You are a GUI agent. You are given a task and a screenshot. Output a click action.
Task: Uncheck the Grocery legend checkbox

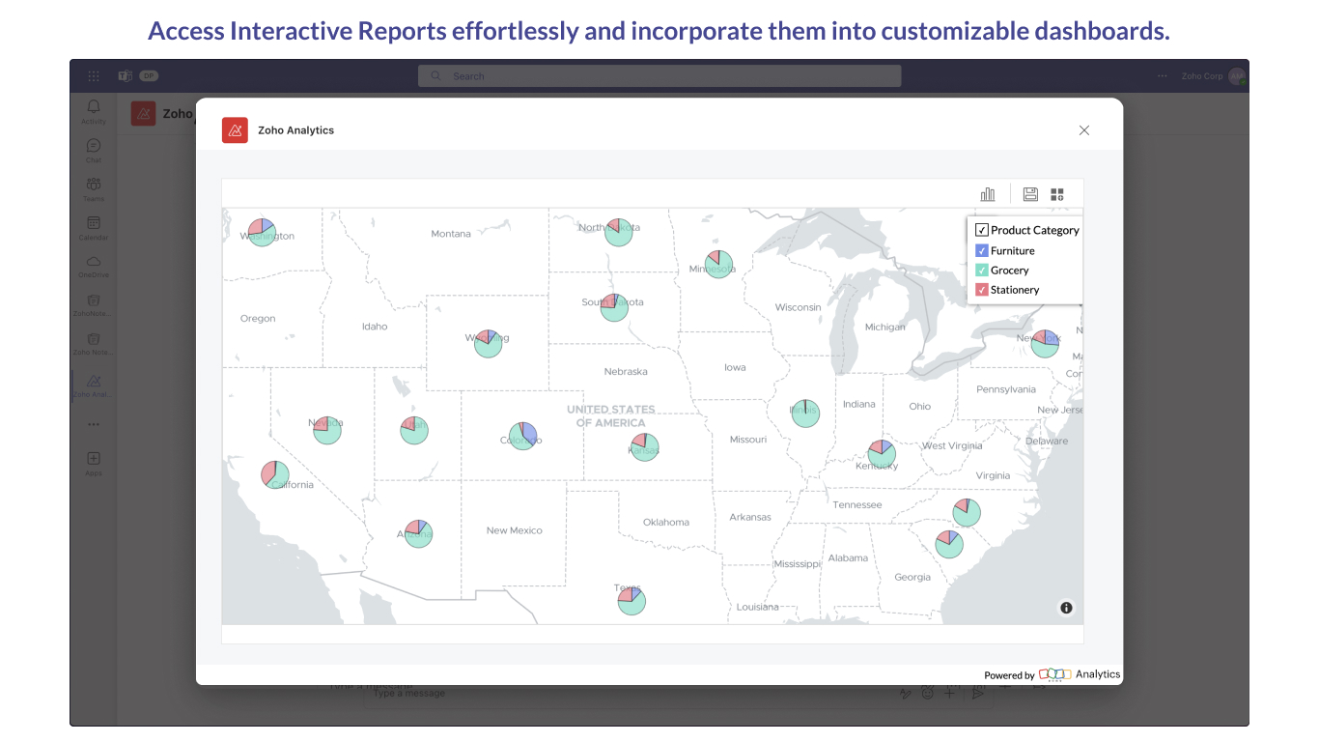[x=982, y=271]
